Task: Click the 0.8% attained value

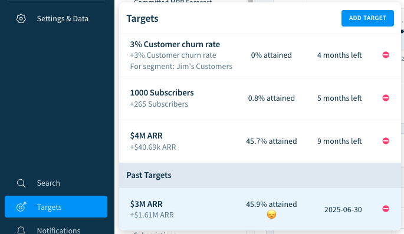Action: 271,98
